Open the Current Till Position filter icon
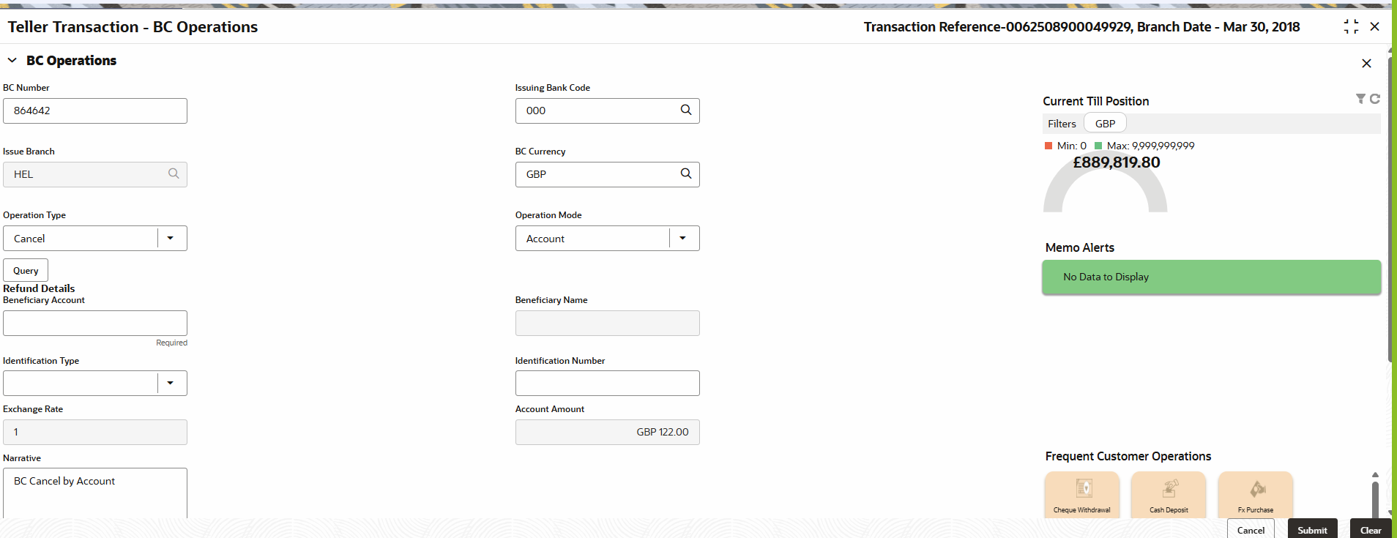The width and height of the screenshot is (1397, 538). [1360, 99]
